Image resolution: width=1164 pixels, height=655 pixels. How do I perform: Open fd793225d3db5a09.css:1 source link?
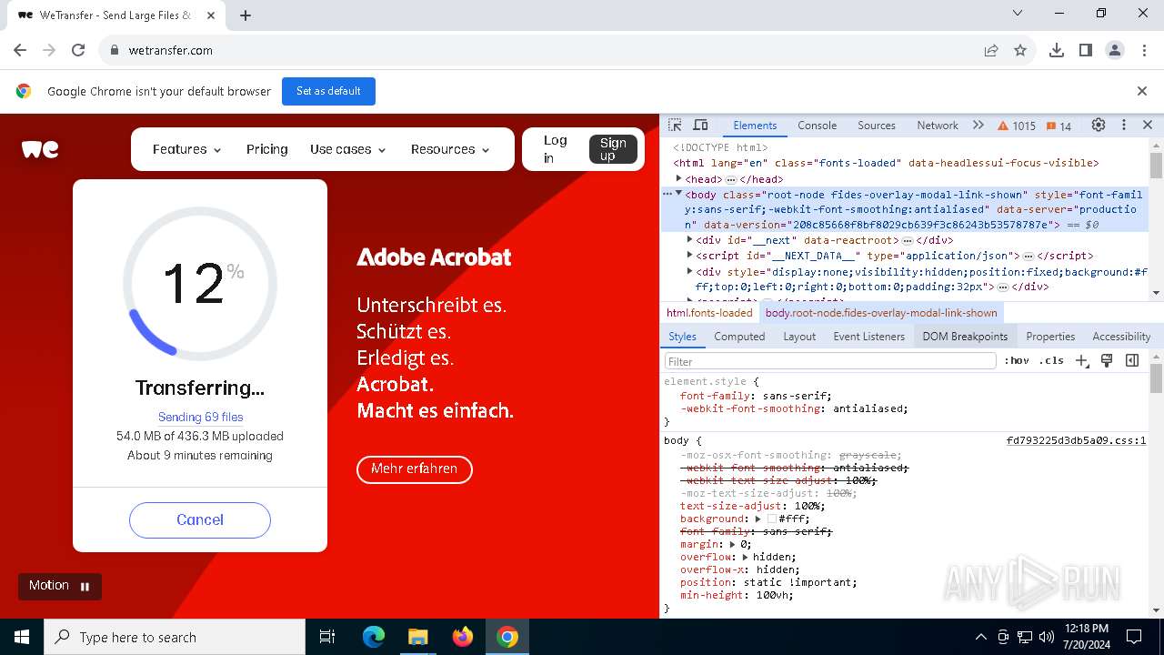point(1076,440)
